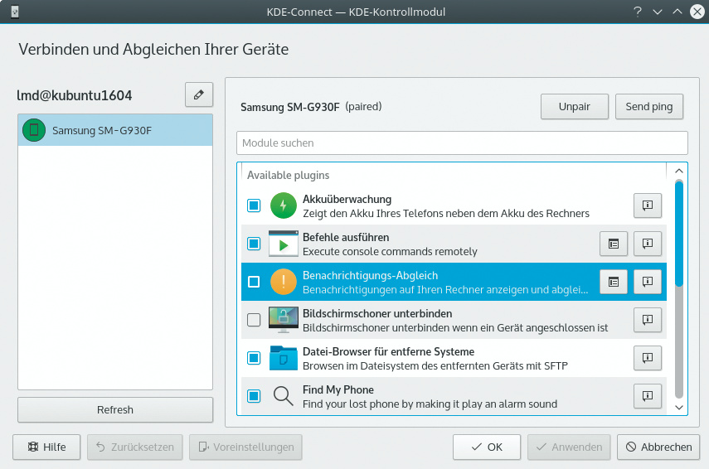Send ping to the paired device

click(x=649, y=107)
